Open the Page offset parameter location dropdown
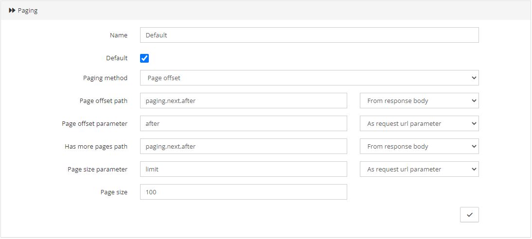 coord(419,123)
